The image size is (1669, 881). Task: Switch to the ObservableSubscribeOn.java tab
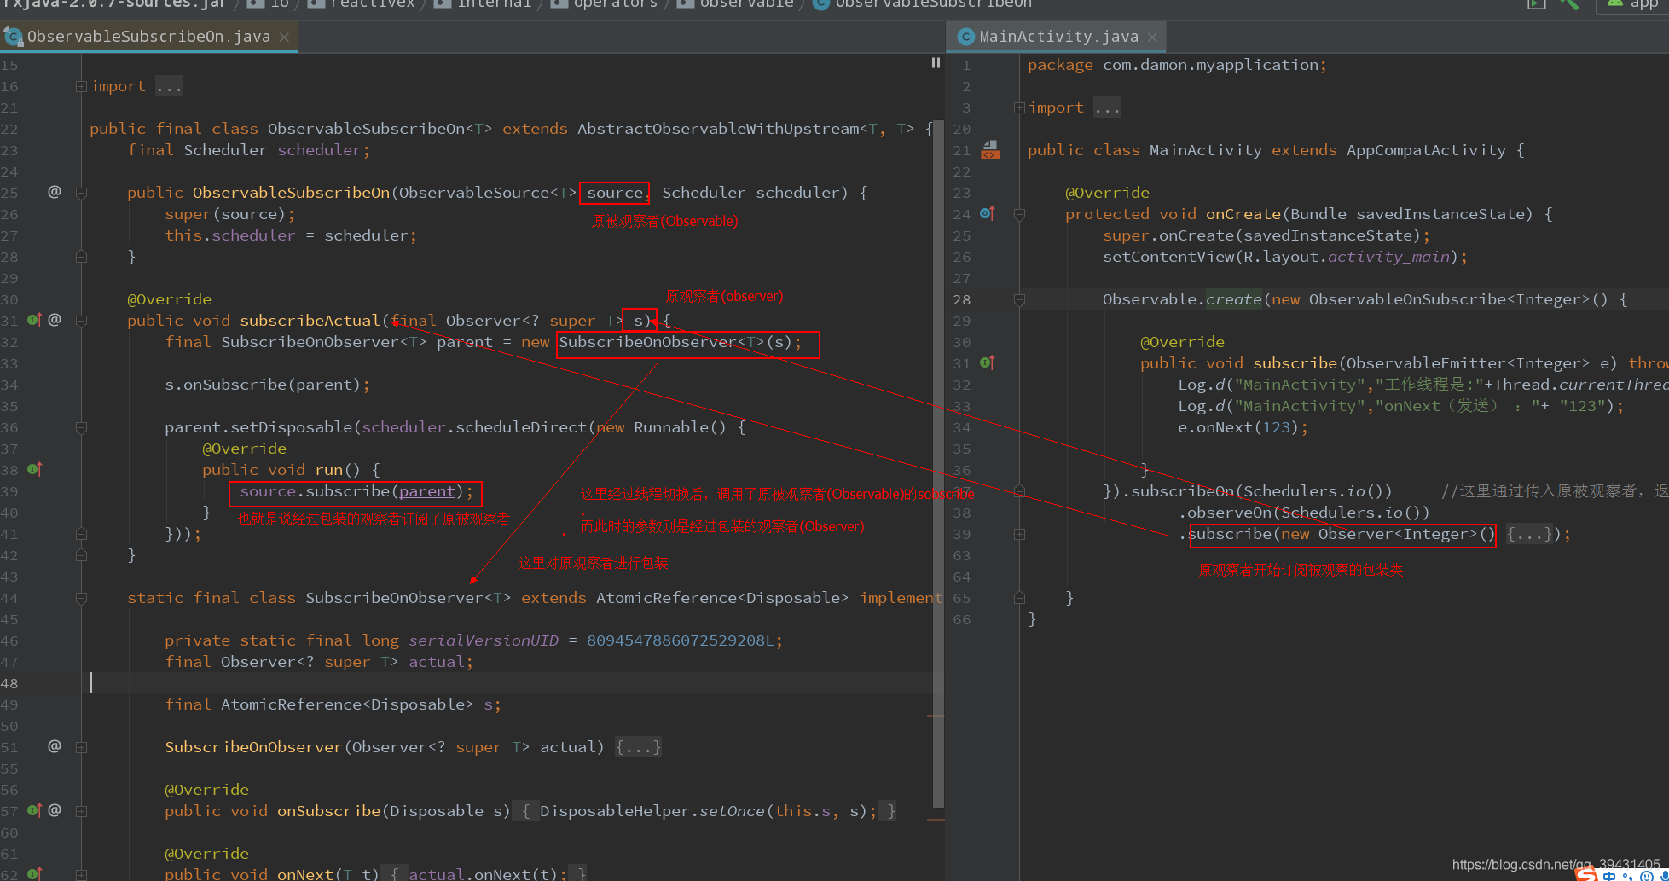[x=148, y=37]
